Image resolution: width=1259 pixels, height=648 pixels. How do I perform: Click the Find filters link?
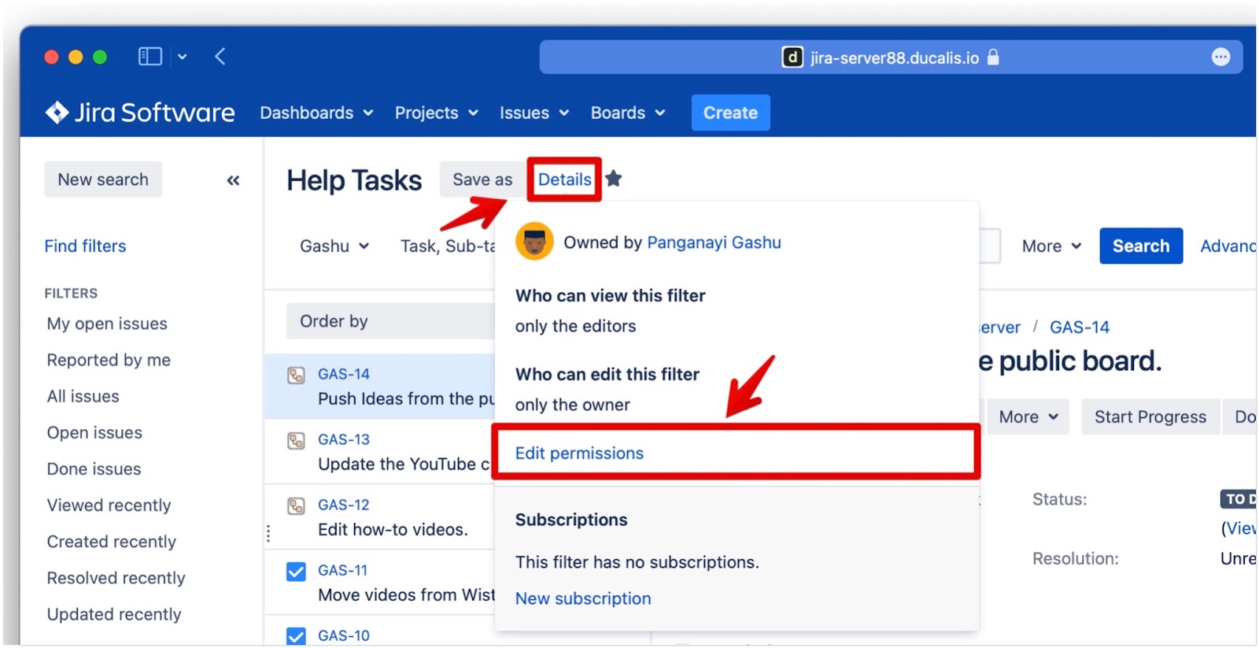pos(85,246)
